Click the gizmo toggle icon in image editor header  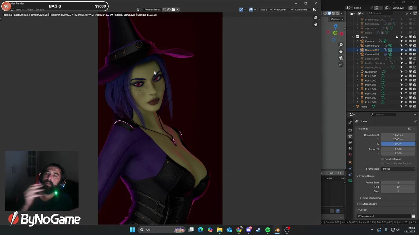[241, 9]
